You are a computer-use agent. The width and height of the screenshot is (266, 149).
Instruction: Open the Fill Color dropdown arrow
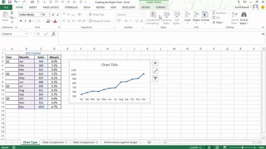(x=52, y=21)
